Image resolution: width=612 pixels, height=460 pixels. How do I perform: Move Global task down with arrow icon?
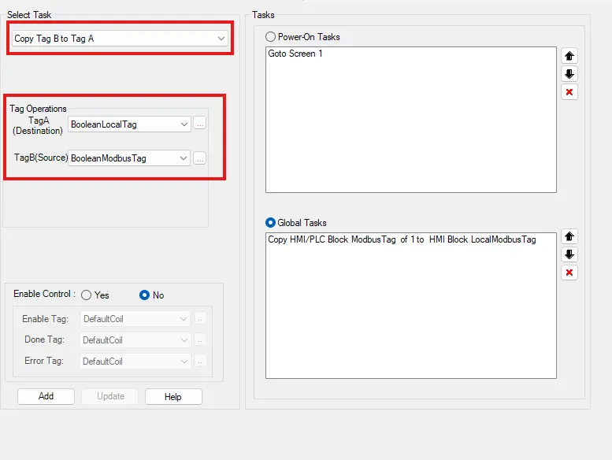(x=569, y=254)
